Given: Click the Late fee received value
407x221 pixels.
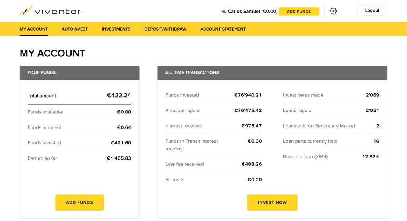Looking at the screenshot, I should [251, 164].
